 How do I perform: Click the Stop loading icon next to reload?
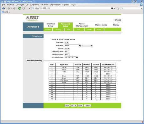[24, 8]
